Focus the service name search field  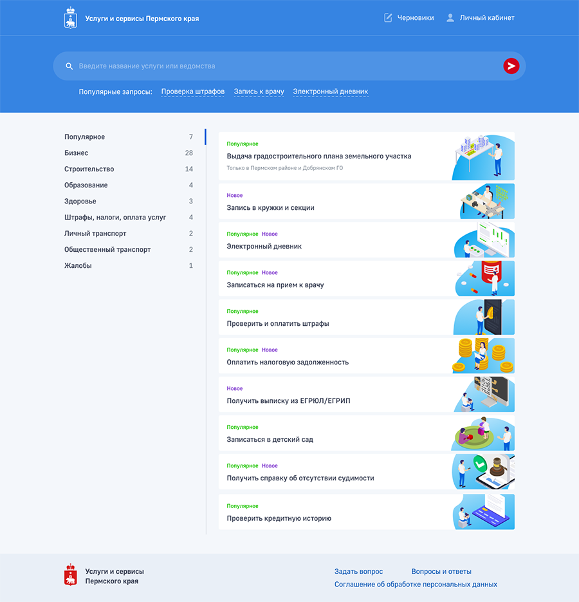point(283,66)
